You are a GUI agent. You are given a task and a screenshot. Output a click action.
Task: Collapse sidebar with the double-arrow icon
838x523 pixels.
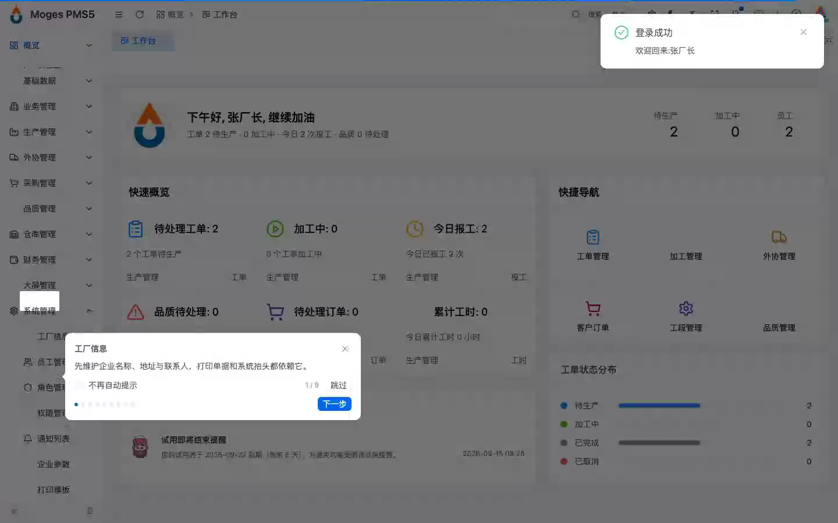coord(14,511)
